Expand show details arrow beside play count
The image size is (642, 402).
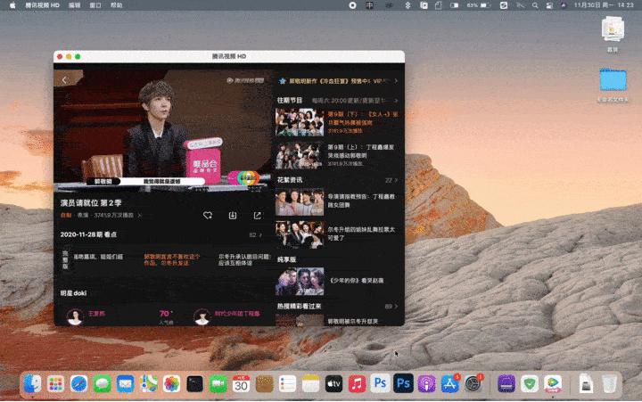[x=140, y=215]
